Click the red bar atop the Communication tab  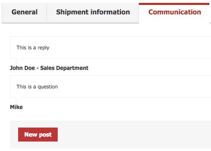click(x=174, y=4)
